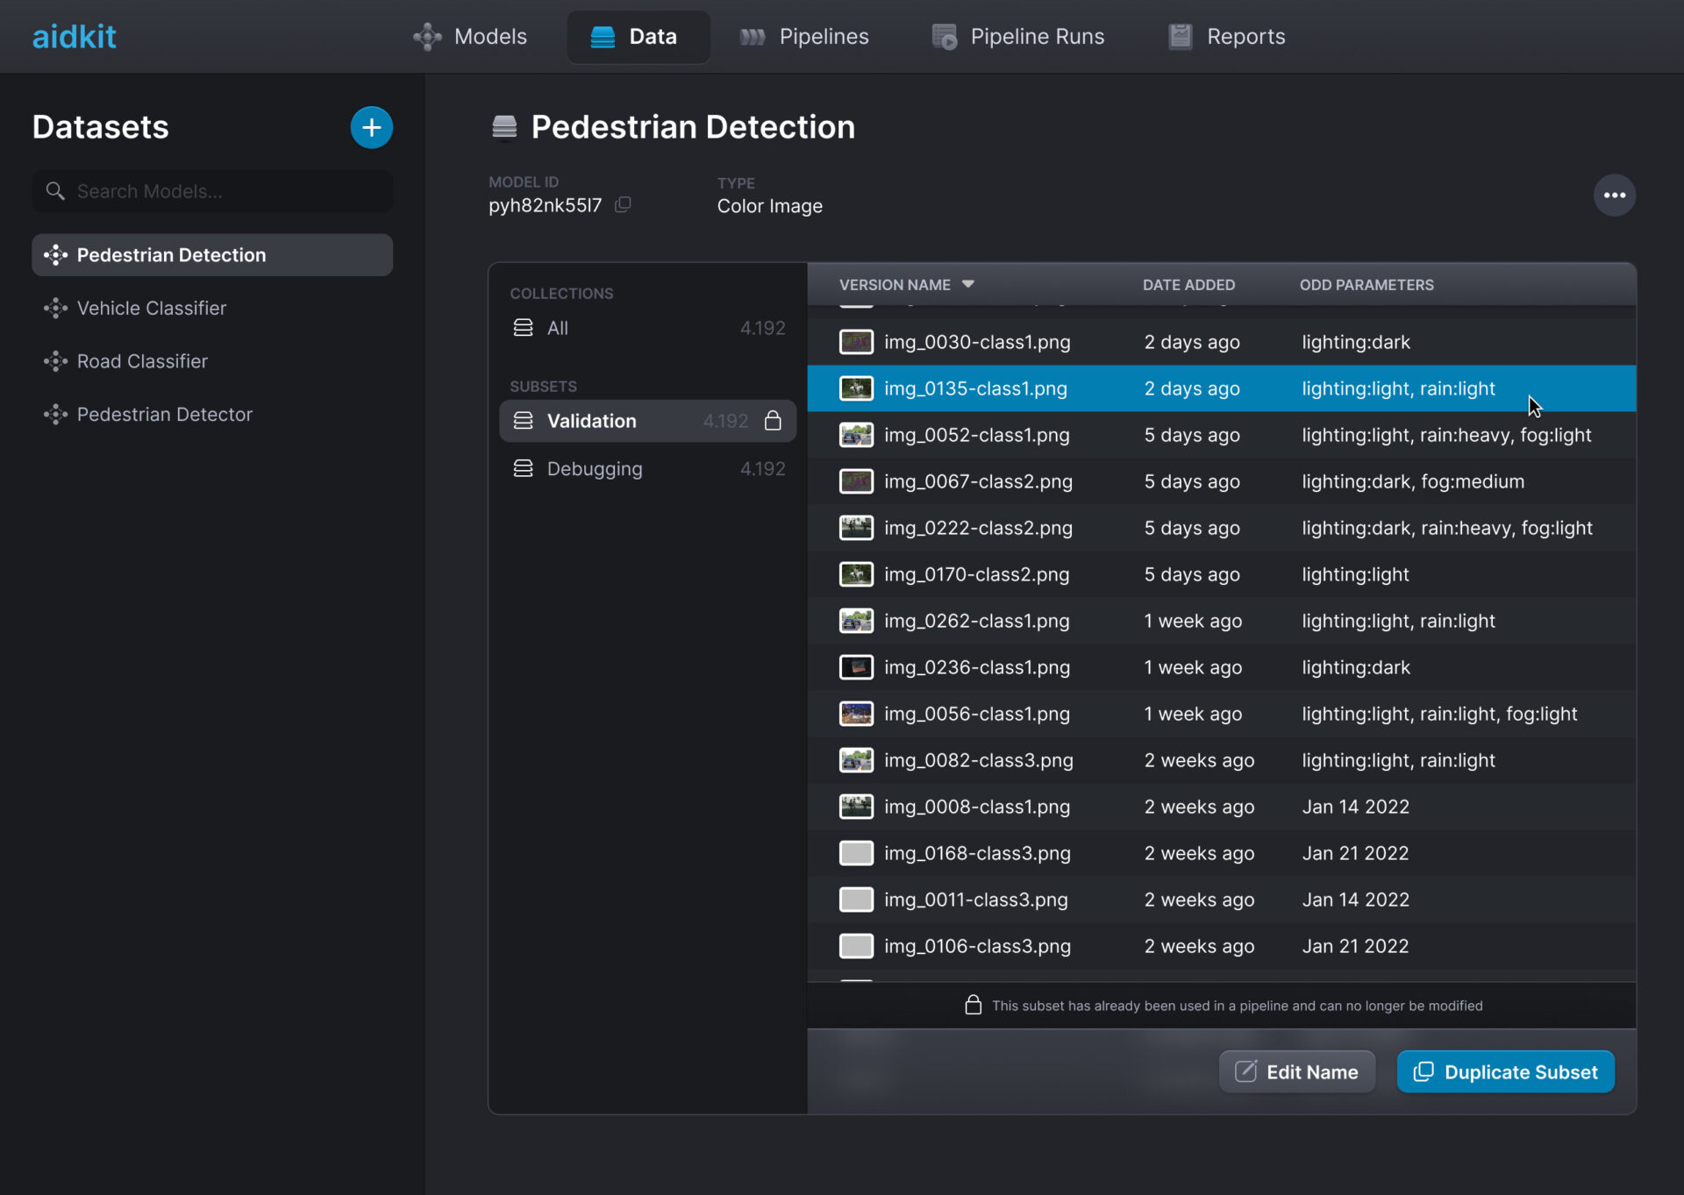Click the aidkit logo
The image size is (1684, 1195).
click(75, 37)
